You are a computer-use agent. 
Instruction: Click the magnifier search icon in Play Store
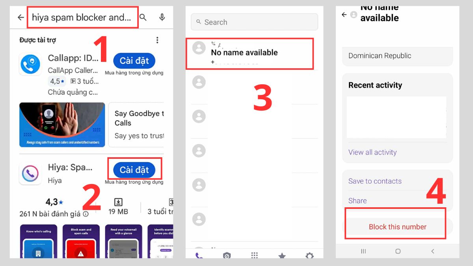click(x=143, y=17)
